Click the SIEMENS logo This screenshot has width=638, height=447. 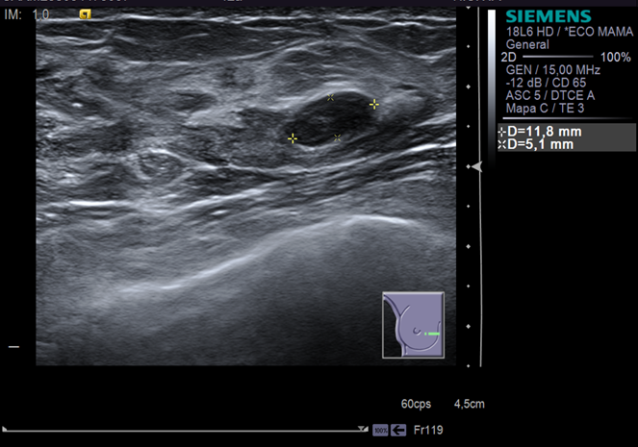coord(549,16)
